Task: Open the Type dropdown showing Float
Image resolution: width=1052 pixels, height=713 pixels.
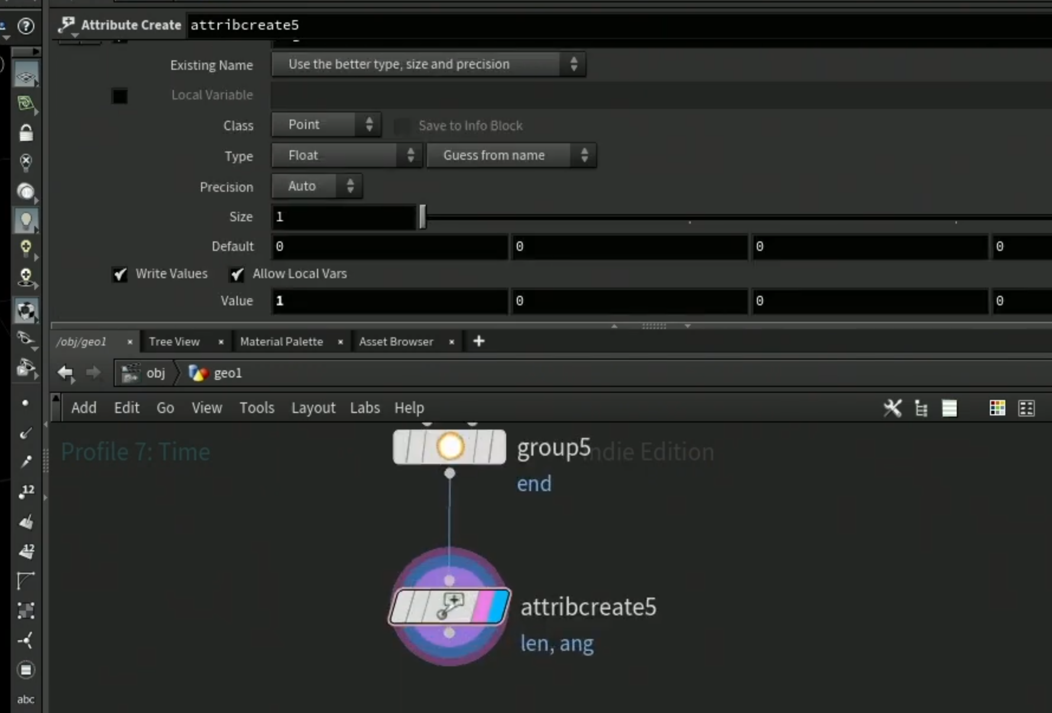Action: [347, 156]
